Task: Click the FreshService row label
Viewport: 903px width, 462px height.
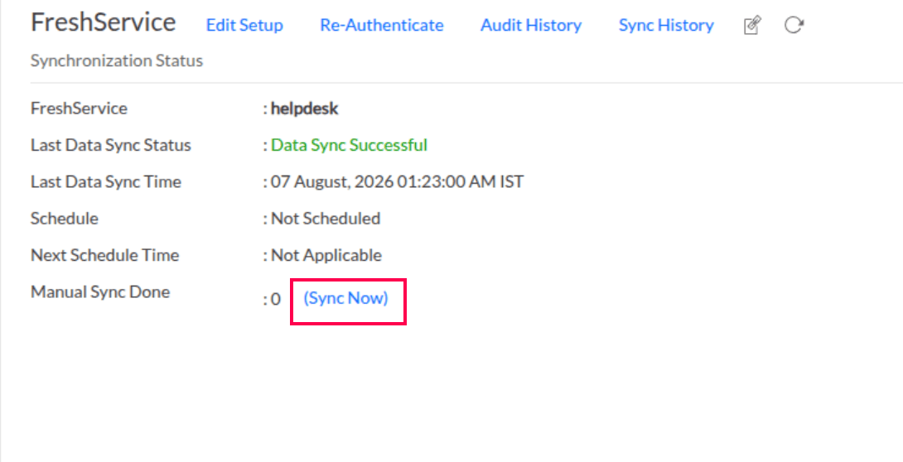Action: coord(79,108)
